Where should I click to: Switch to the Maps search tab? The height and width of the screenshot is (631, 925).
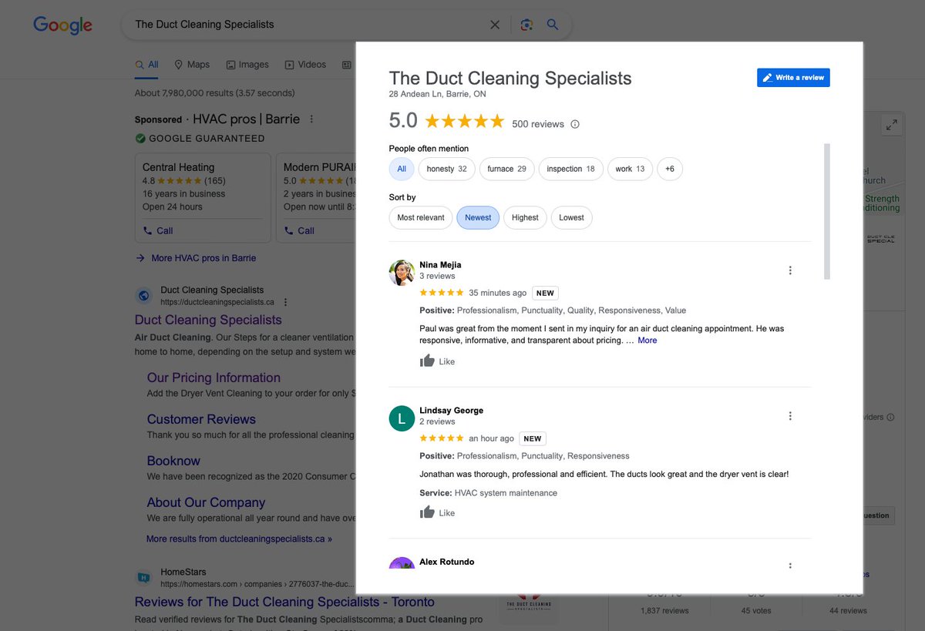192,65
